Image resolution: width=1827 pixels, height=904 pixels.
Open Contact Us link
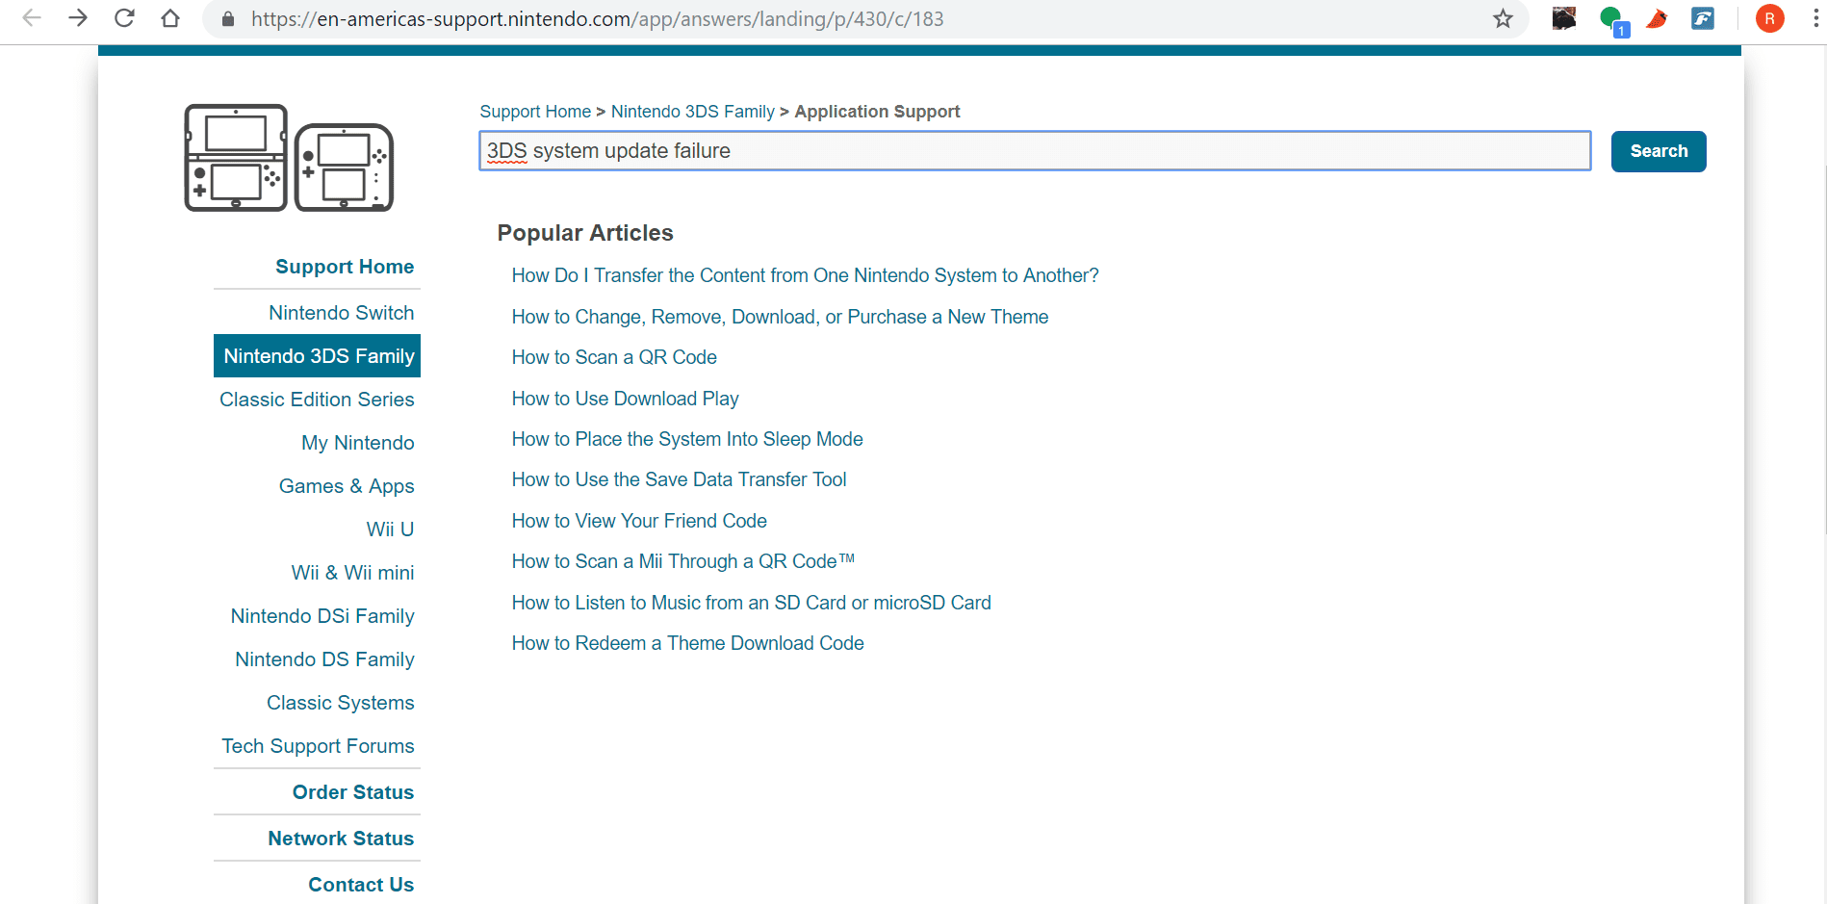pyautogui.click(x=361, y=885)
